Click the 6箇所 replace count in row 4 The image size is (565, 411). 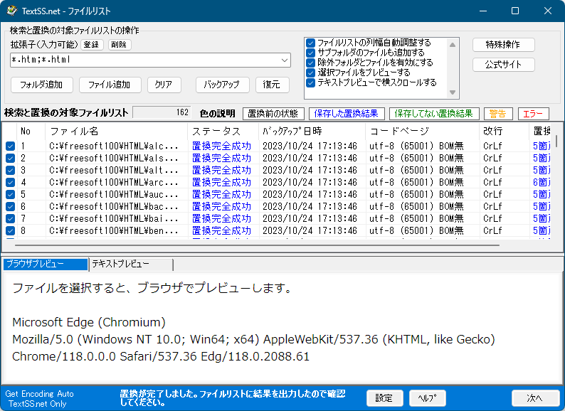(542, 182)
